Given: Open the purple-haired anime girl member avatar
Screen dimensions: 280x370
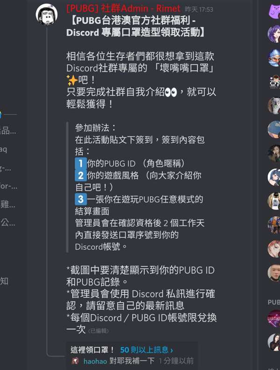Looking at the screenshot, I should [x=274, y=34].
